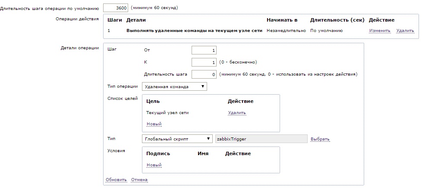Click Новый link in Список целей
This screenshot has height=188, width=422.
click(154, 124)
